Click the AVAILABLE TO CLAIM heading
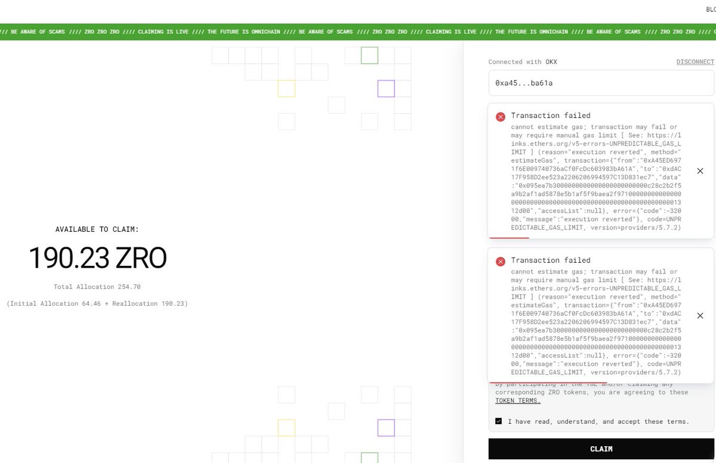Image resolution: width=716 pixels, height=463 pixels. [x=97, y=229]
